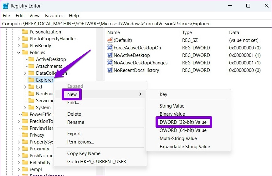Click the DWORD icon beside NoActiveDesktop

click(x=110, y=55)
